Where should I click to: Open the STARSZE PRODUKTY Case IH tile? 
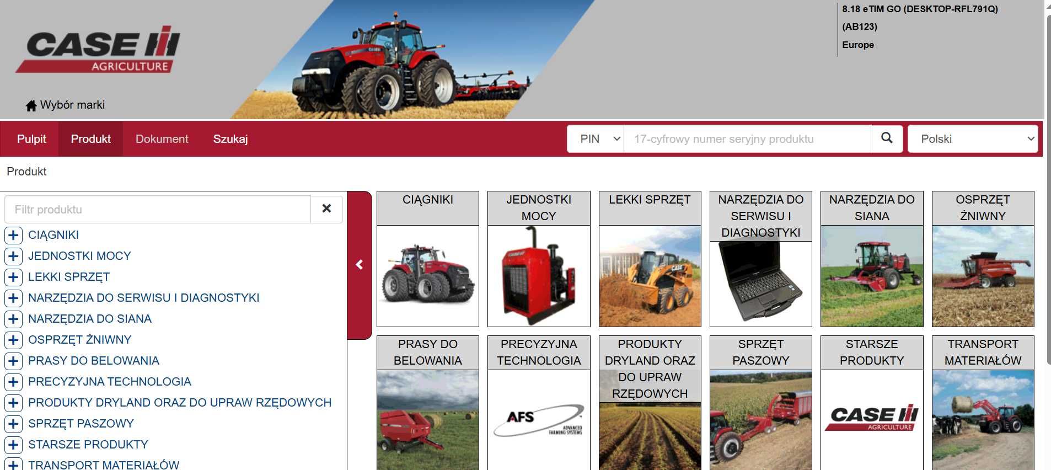coord(872,403)
